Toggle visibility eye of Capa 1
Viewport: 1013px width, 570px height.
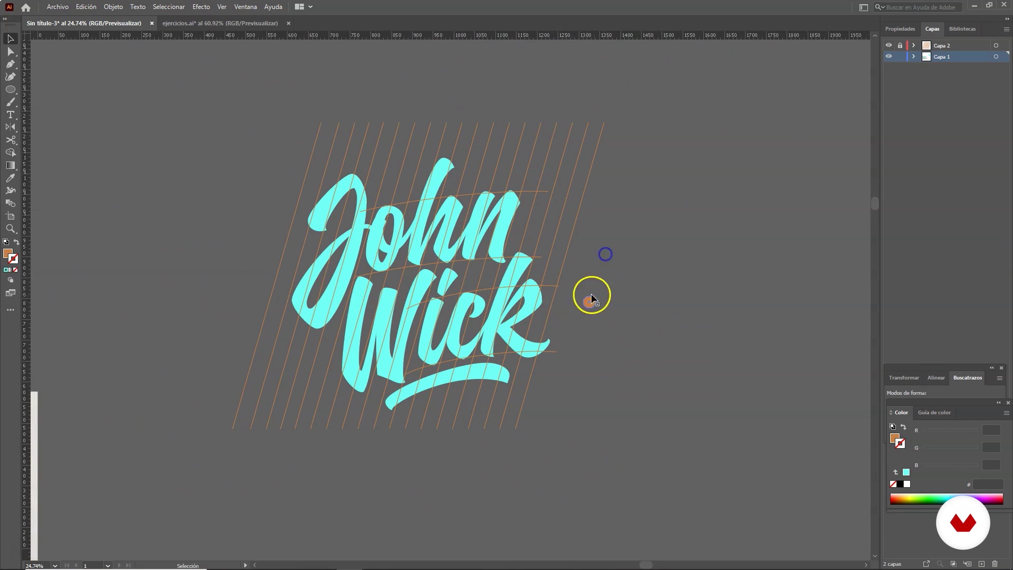click(888, 56)
